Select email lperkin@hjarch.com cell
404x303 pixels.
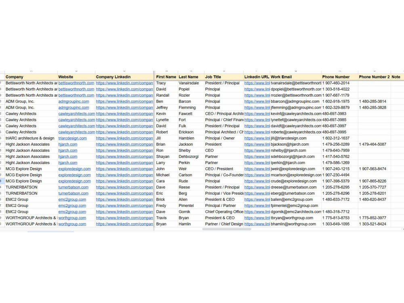tap(296, 163)
